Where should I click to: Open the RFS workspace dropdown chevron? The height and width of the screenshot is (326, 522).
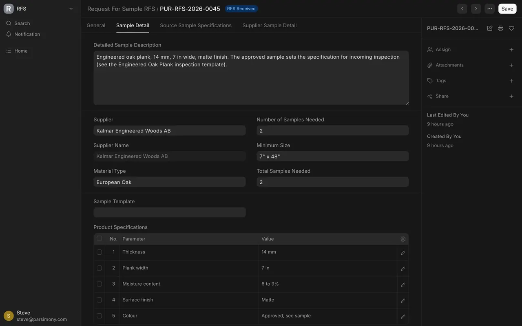pos(71,9)
